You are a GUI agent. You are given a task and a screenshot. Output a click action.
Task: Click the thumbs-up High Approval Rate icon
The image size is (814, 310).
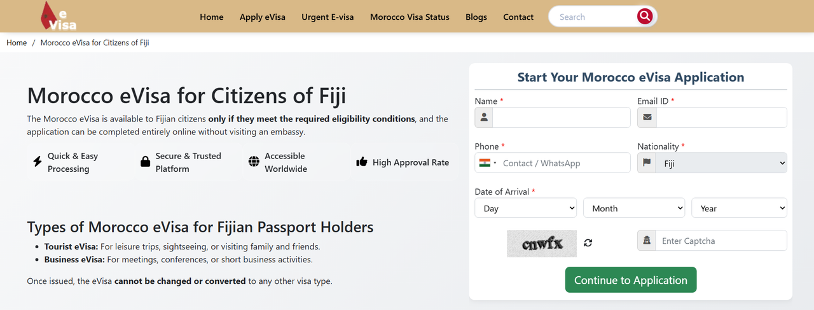point(362,162)
